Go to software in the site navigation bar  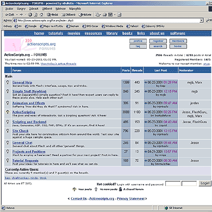pyautogui.click(x=178, y=33)
